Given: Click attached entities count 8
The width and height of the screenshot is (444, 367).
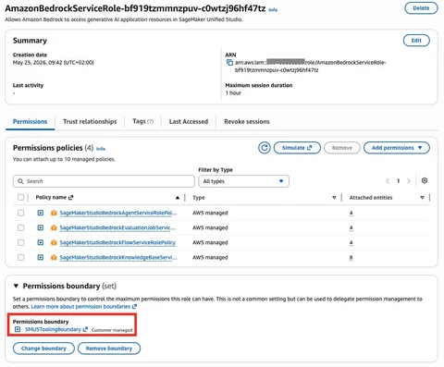Looking at the screenshot, I should coord(351,258).
